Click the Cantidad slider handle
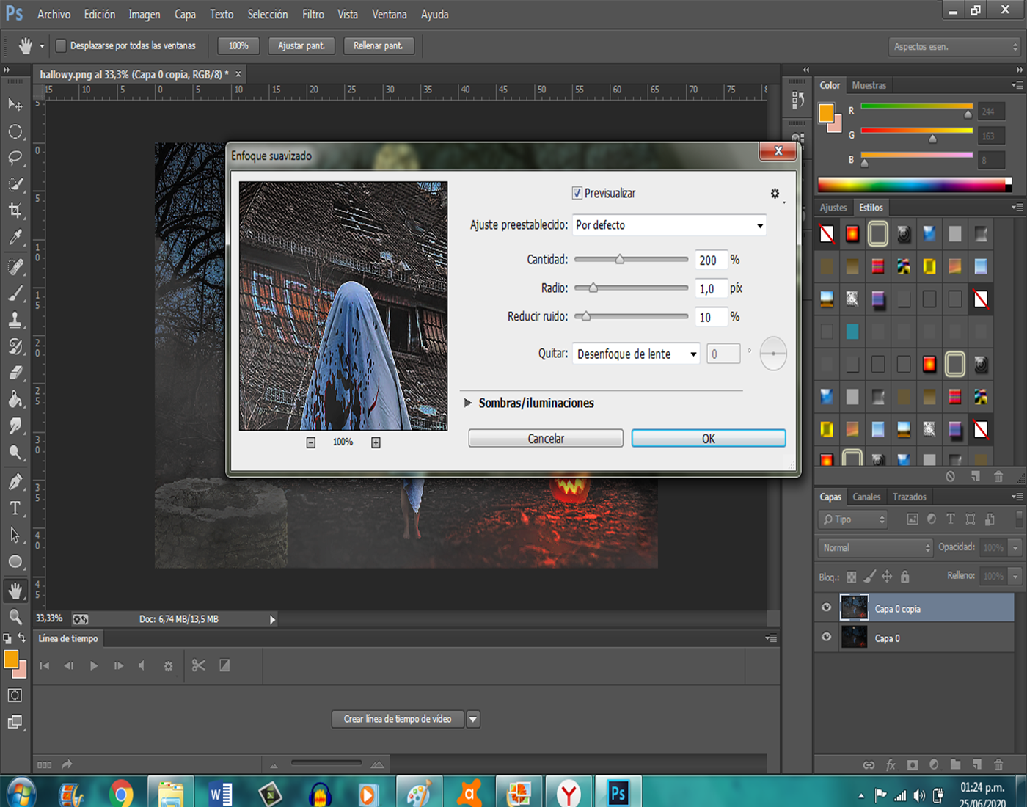Screen dimensions: 1027x807 [x=620, y=259]
